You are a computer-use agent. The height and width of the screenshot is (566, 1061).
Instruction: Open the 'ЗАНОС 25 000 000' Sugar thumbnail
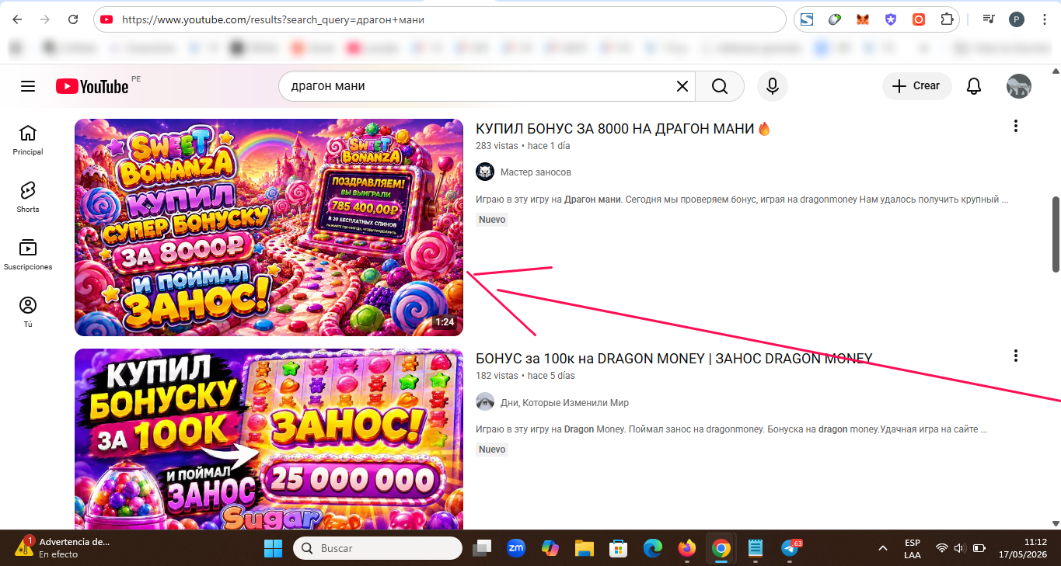269,439
